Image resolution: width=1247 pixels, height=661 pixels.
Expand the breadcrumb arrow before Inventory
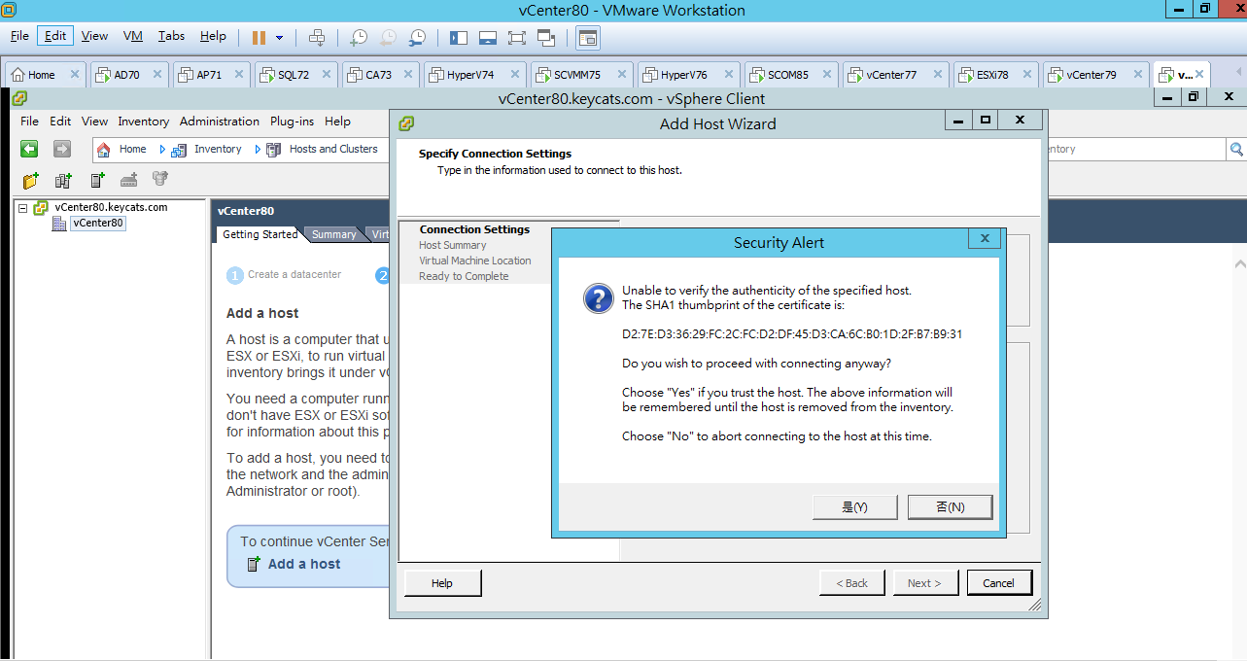[162, 150]
